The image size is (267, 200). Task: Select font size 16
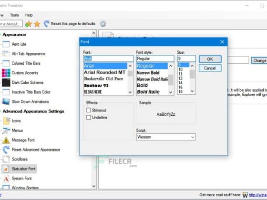click(x=181, y=87)
